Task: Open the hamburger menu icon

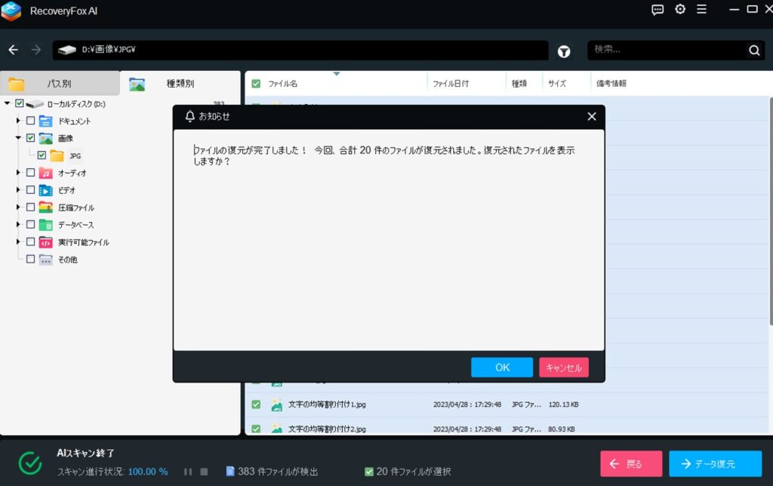Action: 701,10
